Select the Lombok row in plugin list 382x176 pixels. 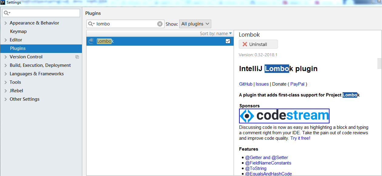[160, 41]
